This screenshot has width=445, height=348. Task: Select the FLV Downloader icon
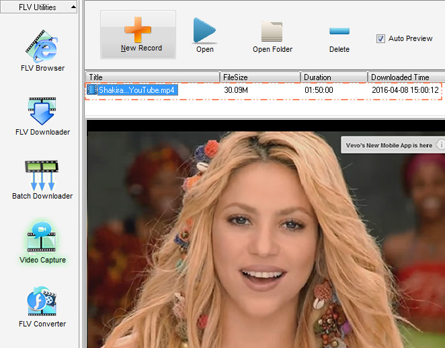[42, 110]
